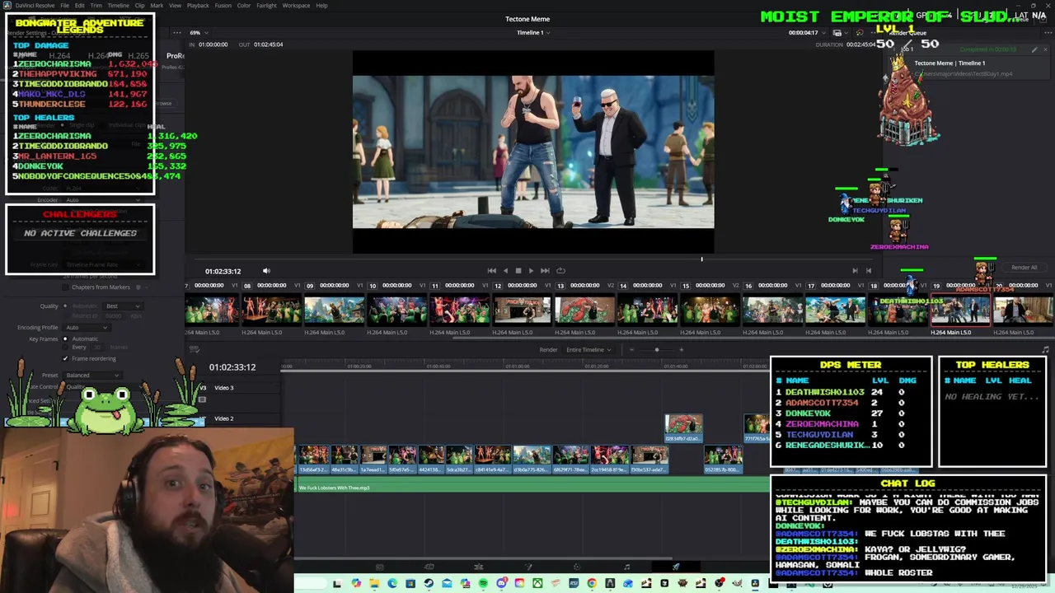Uncheck the Frame reordering checkbox
1055x593 pixels.
(65, 358)
